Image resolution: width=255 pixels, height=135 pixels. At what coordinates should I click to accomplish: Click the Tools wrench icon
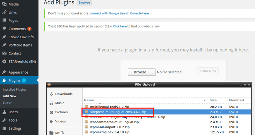(x=4, y=120)
